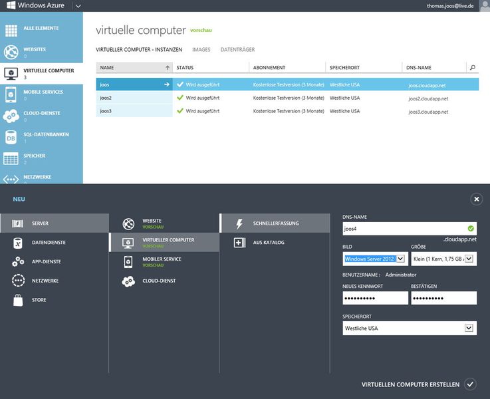Click Virtuellen Computer Erstellen checkmark button
The image size is (490, 399).
[x=470, y=384]
